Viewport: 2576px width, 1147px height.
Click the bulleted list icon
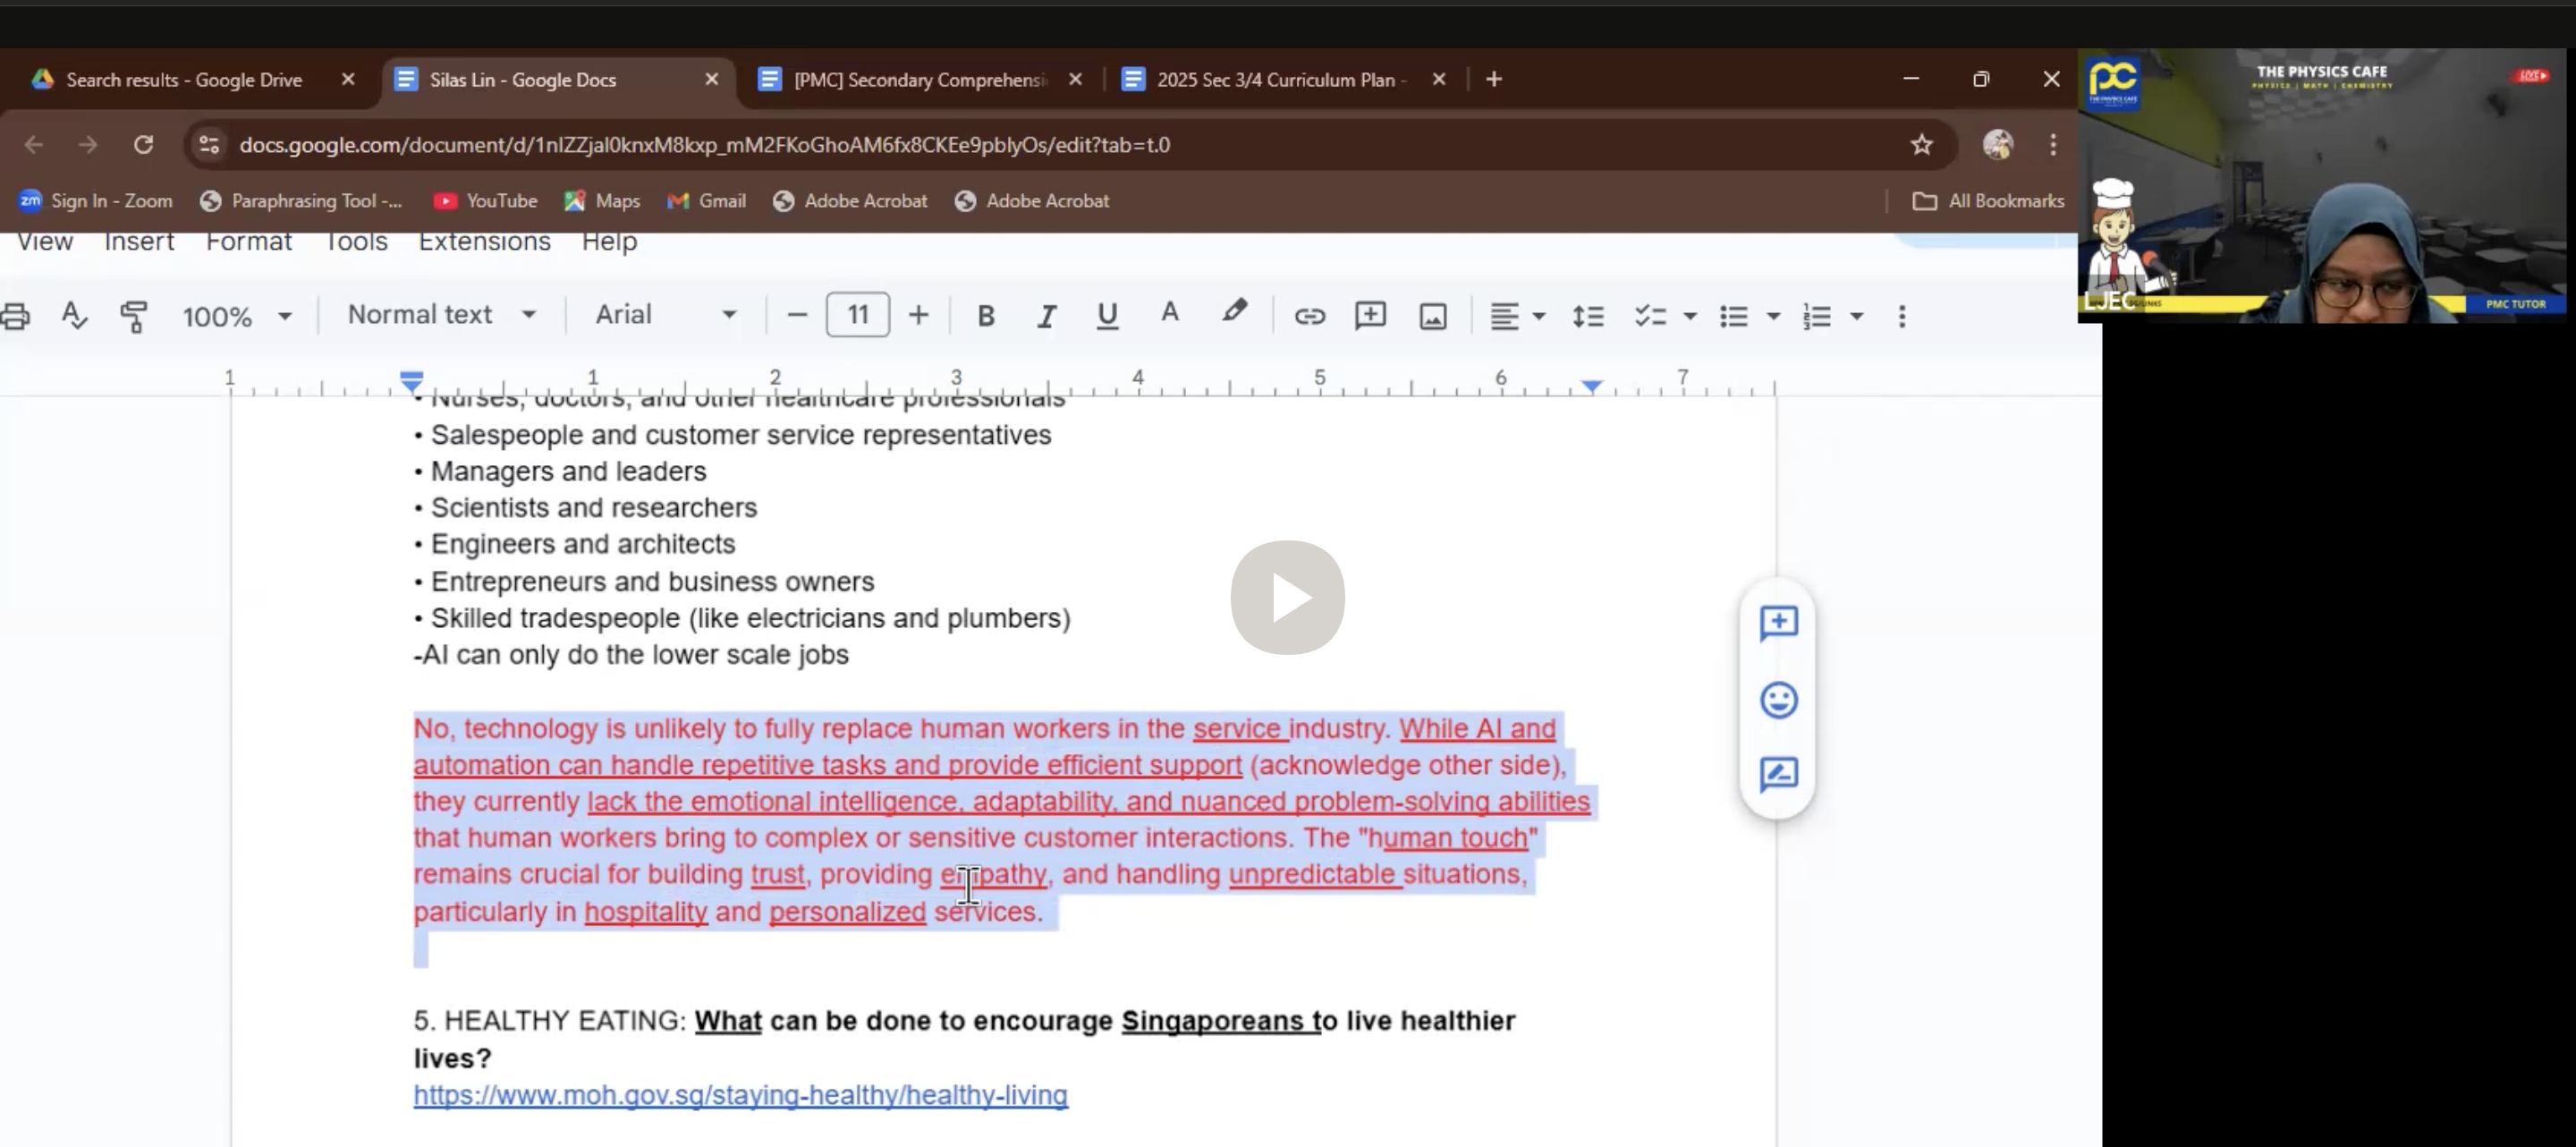click(1733, 316)
